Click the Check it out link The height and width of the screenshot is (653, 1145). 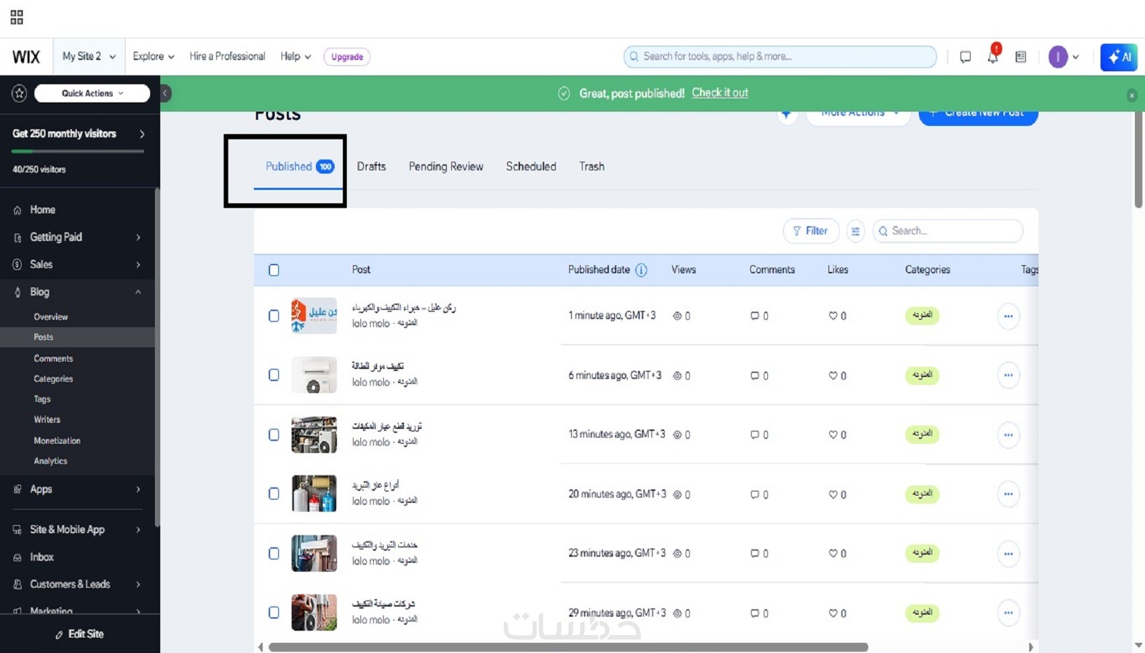[719, 93]
